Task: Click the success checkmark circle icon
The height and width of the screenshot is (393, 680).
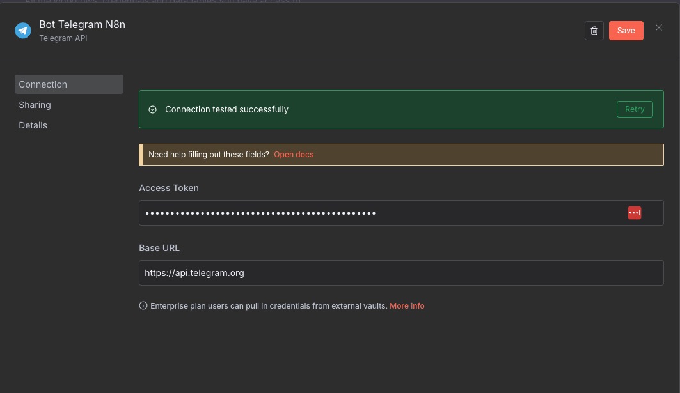Action: click(153, 110)
